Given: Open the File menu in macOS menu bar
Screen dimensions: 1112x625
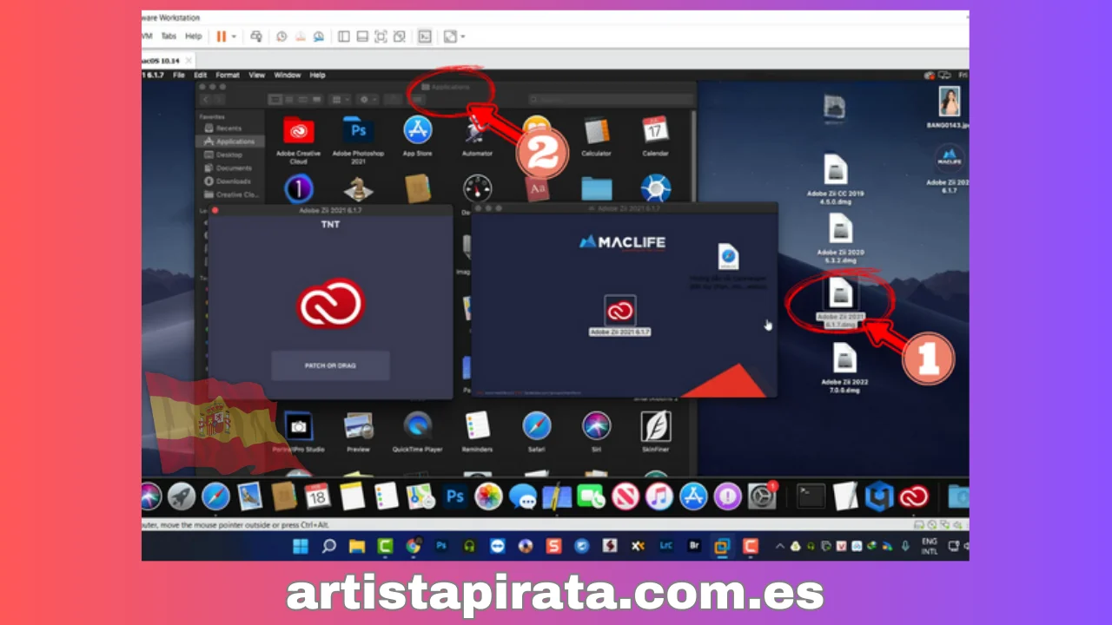Looking at the screenshot, I should coord(179,76).
